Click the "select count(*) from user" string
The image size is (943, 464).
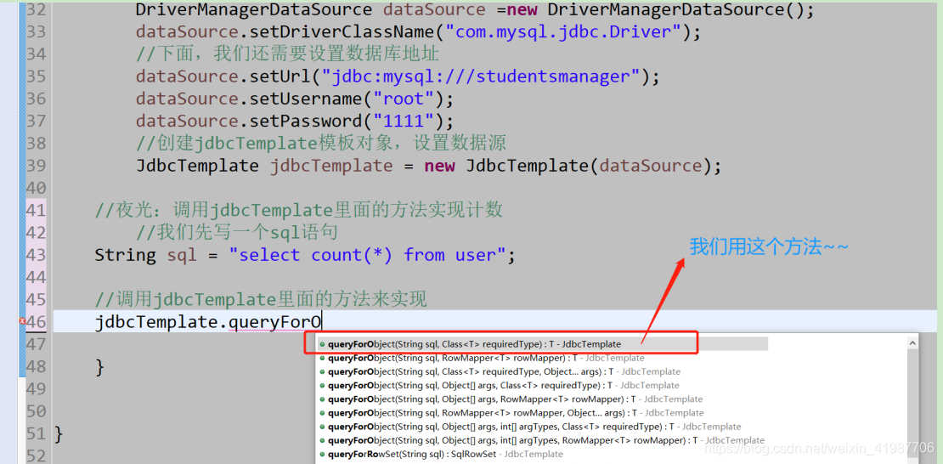click(367, 255)
